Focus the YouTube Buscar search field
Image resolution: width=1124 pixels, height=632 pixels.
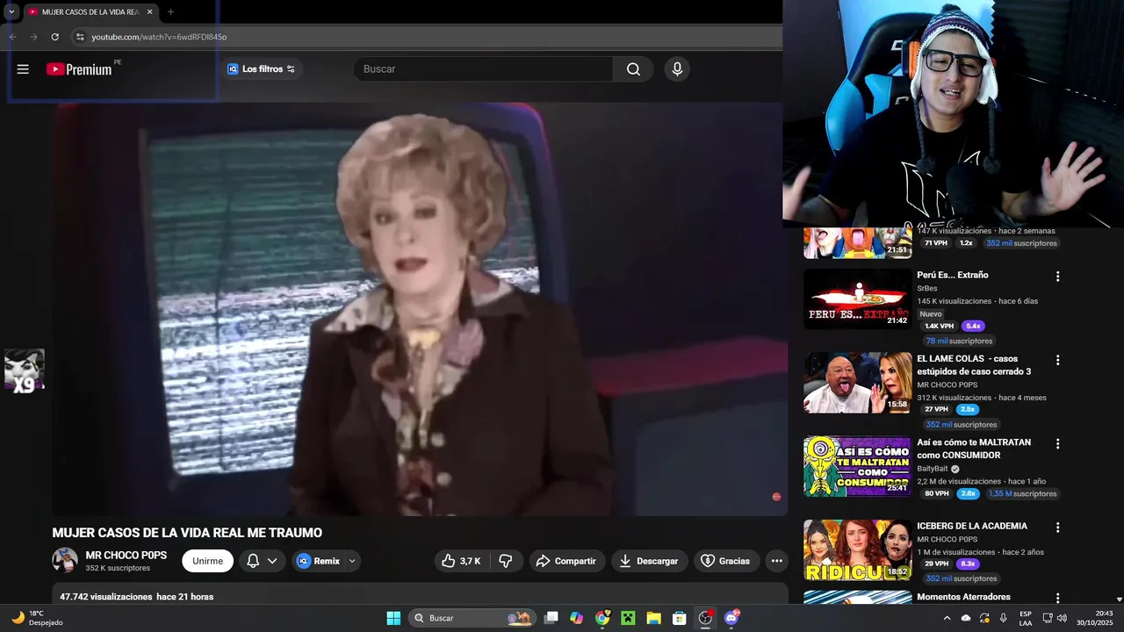[483, 69]
